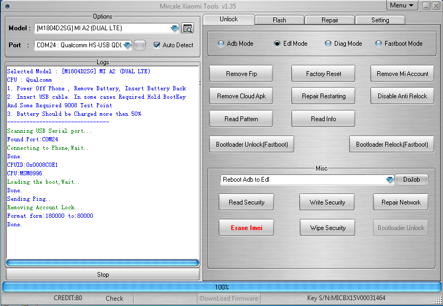
Task: Click the log panel progress bar
Action: point(102,263)
